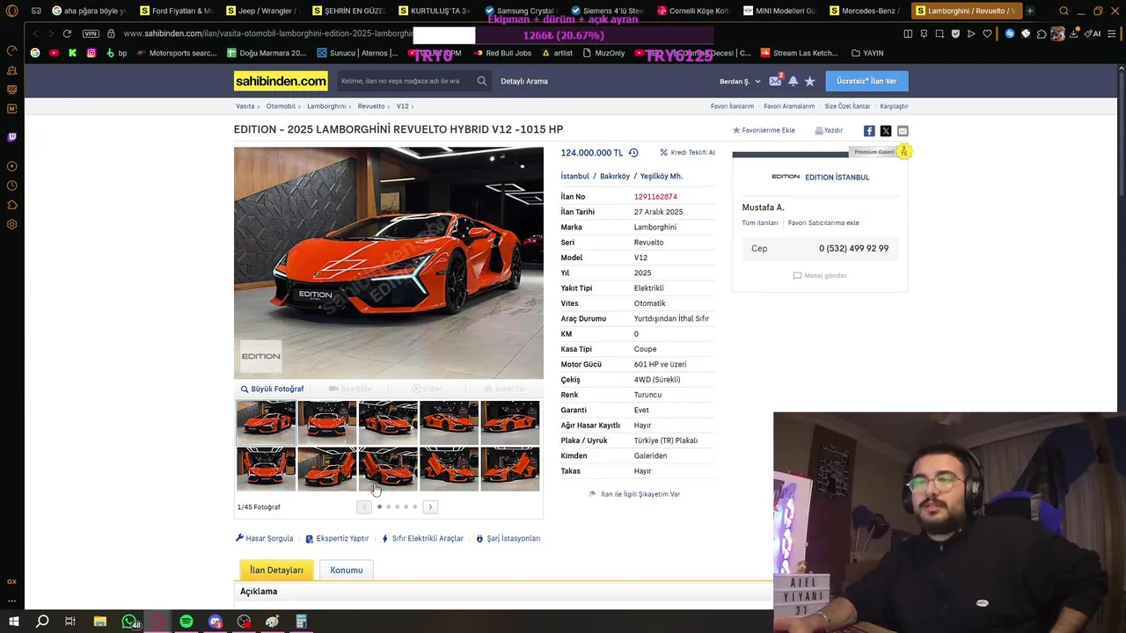Open the Opera sidebar settings gear

pos(11,224)
